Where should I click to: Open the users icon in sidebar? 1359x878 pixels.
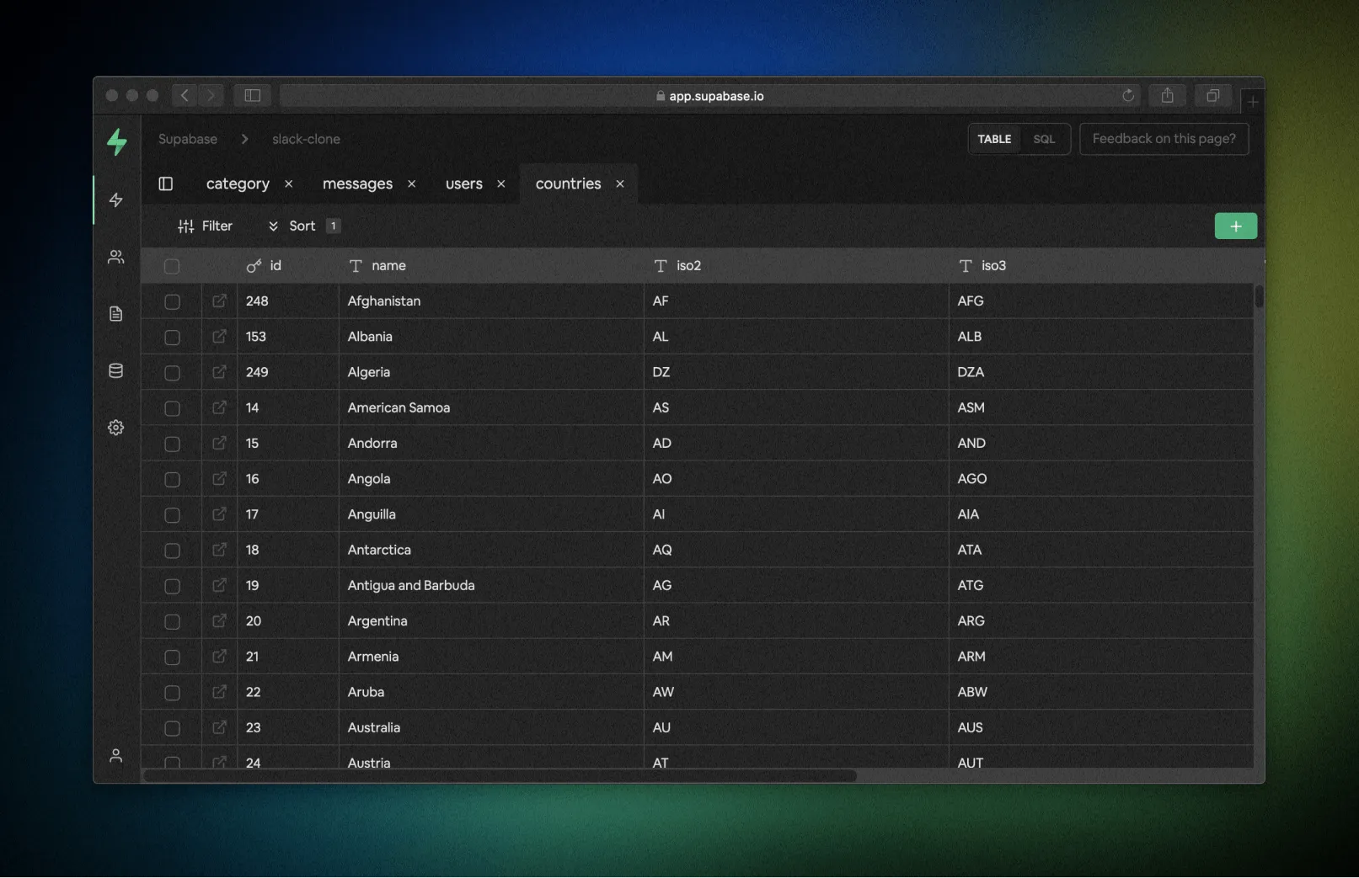coord(116,257)
